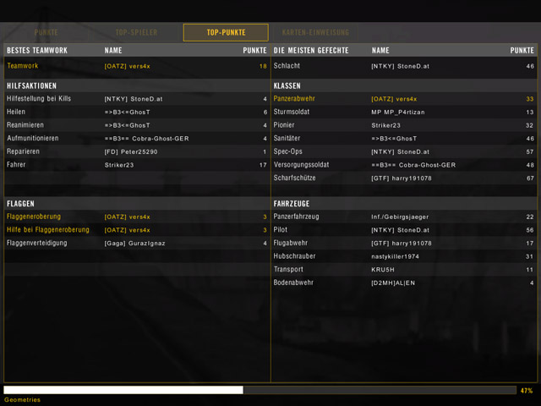Switch to the PUNKTE tab
The image size is (541, 406).
pyautogui.click(x=46, y=32)
